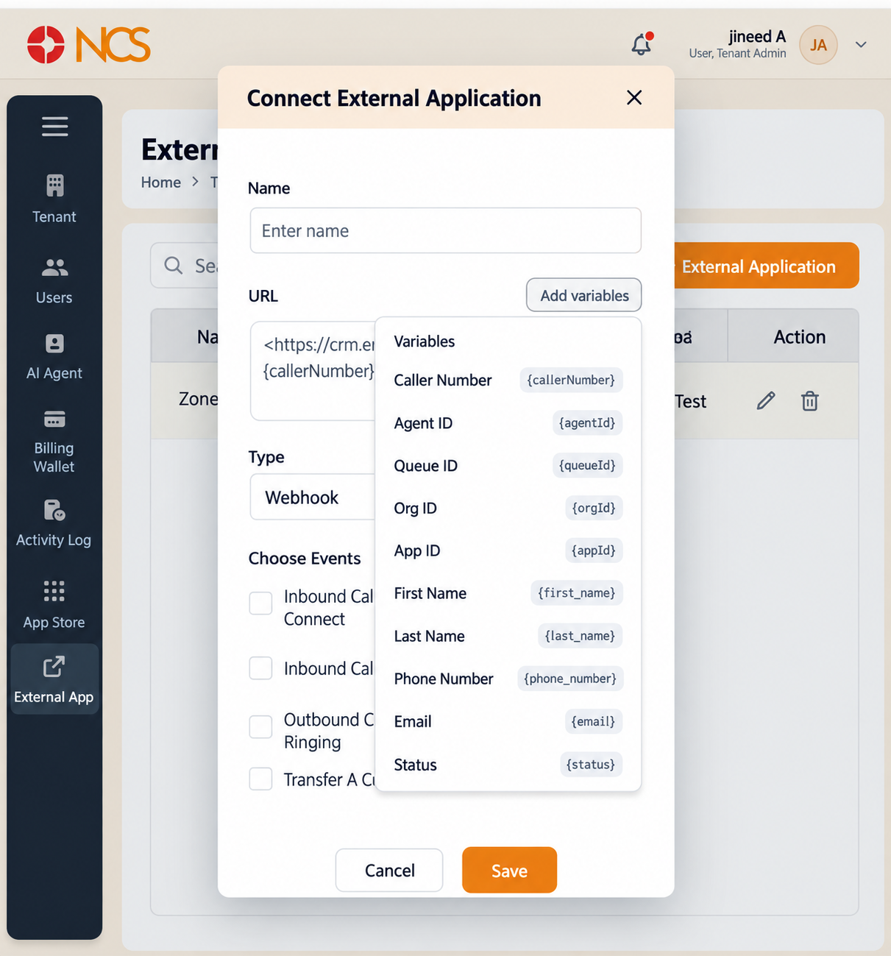
Task: Insert the {first_name} variable
Action: tap(577, 592)
